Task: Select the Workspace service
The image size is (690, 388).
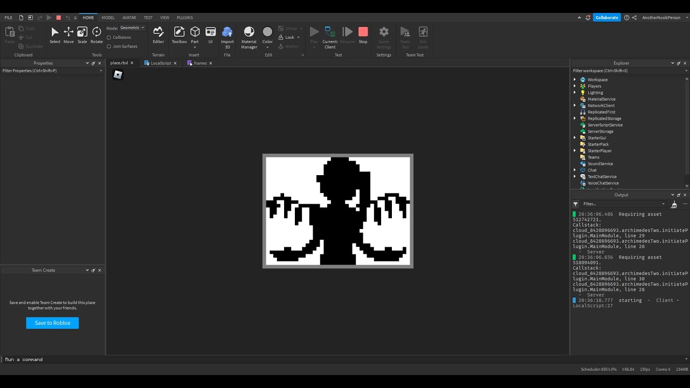Action: (x=597, y=80)
